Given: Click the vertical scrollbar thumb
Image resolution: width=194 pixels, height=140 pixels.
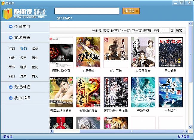Looking at the screenshot, I should (x=190, y=54).
